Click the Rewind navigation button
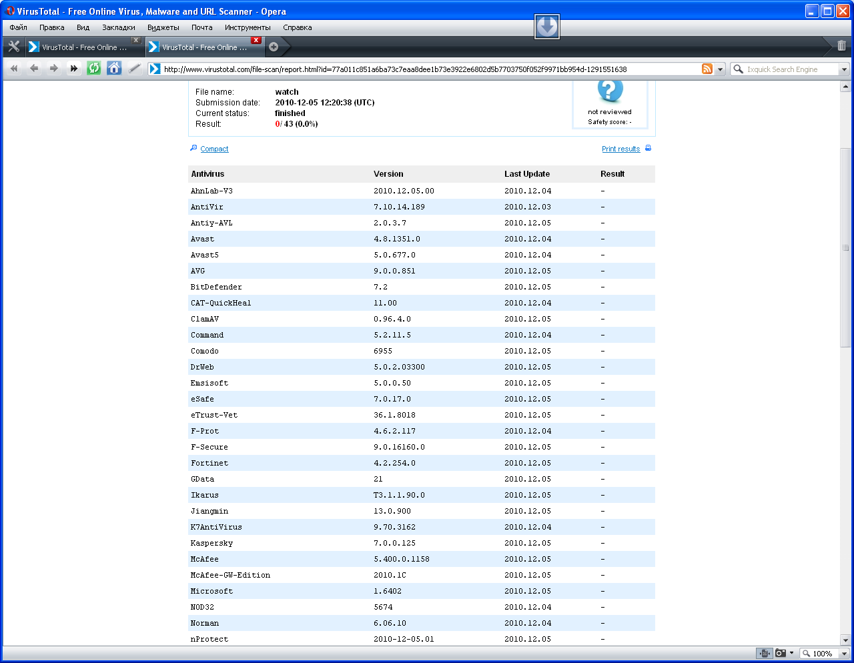Viewport: 854px width, 663px height. [14, 68]
